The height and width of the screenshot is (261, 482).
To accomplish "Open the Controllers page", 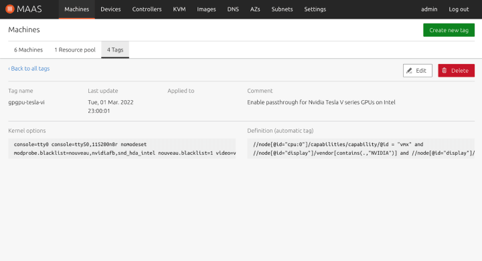I will pos(147,9).
